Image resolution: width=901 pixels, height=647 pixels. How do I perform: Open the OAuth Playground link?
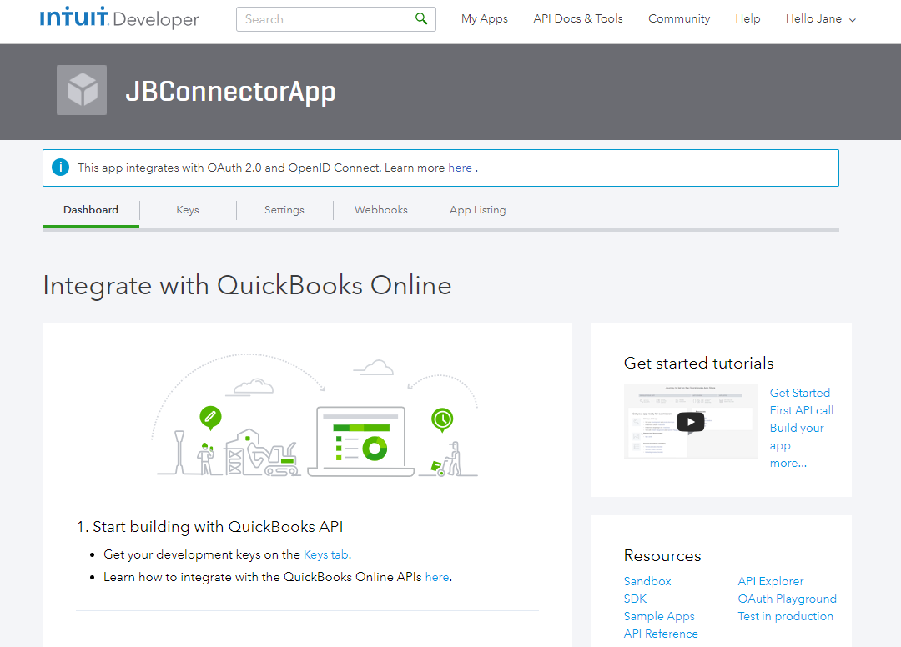click(x=787, y=599)
